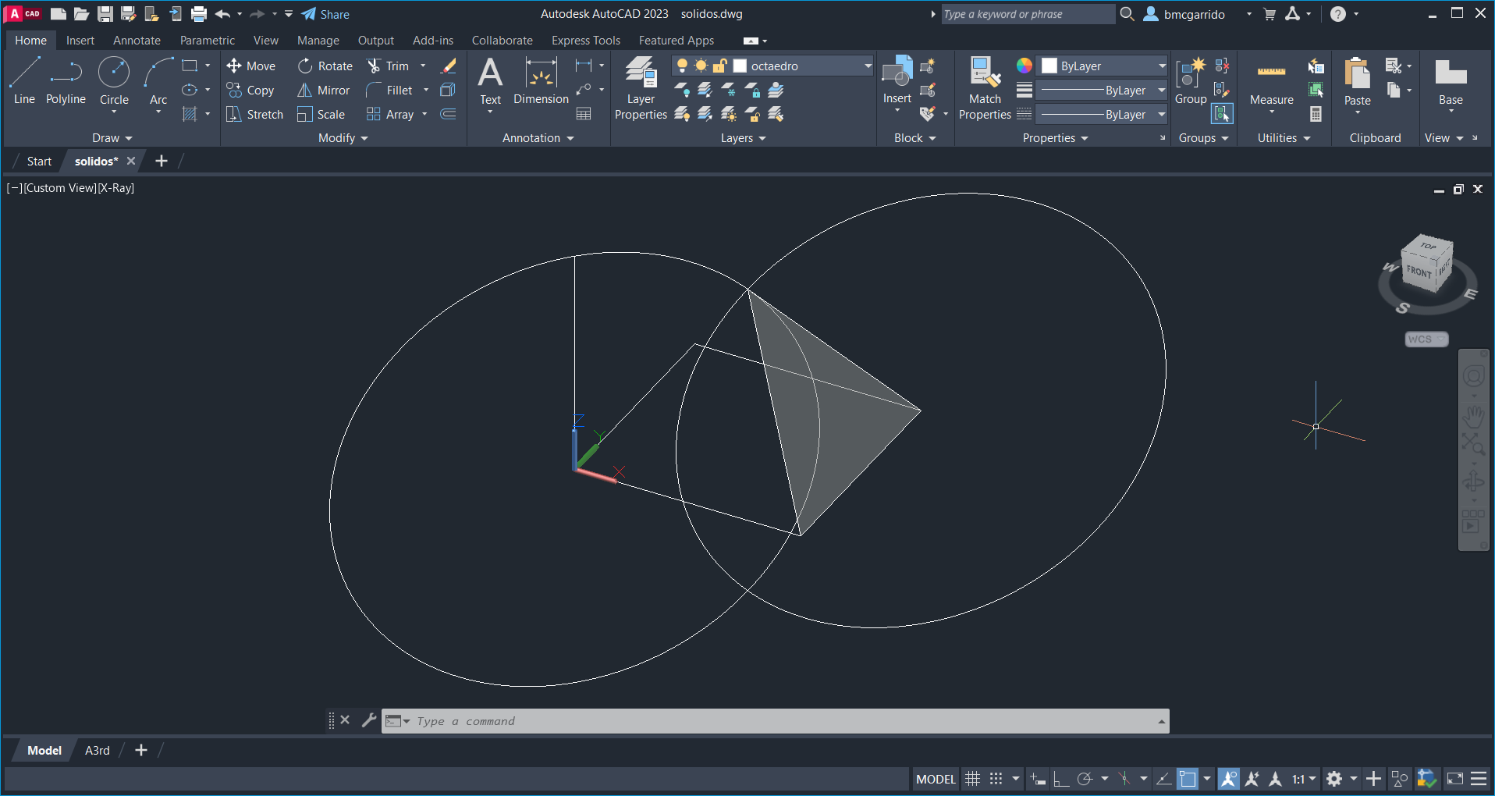
Task: Pick the Mirror tool in Modify panel
Action: coord(324,91)
